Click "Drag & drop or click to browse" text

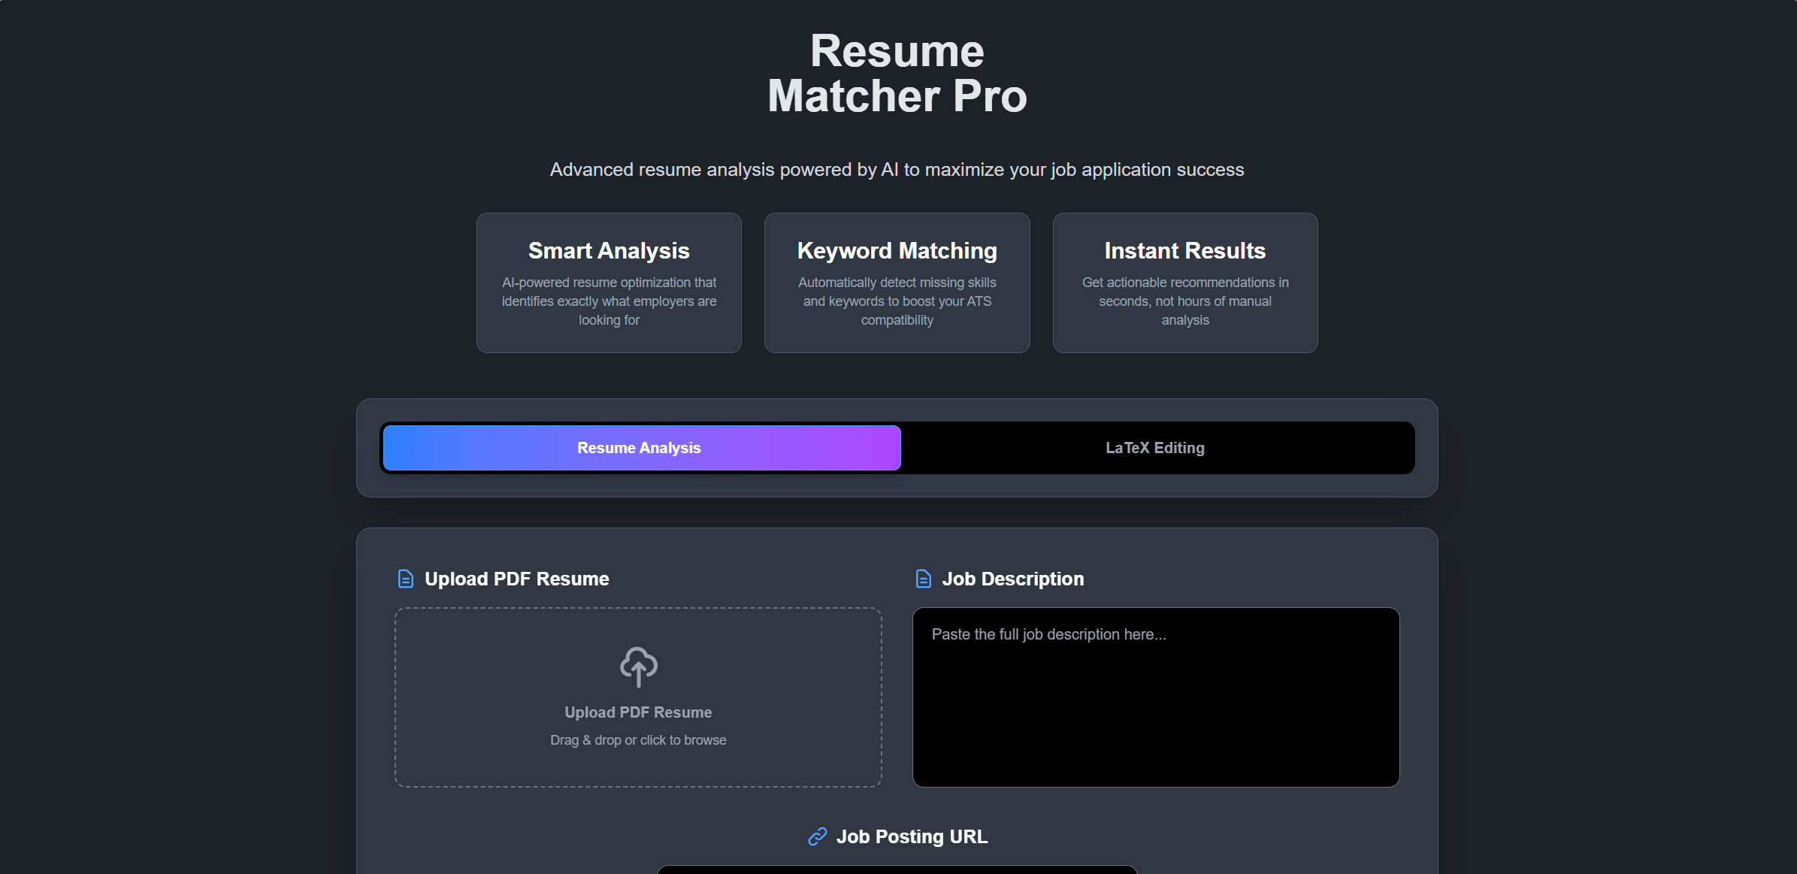[638, 740]
